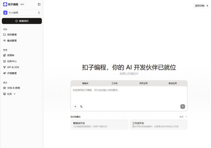Collapse sidebar with the panel toggle icon
This screenshot has height=148, width=211.
(39, 4)
